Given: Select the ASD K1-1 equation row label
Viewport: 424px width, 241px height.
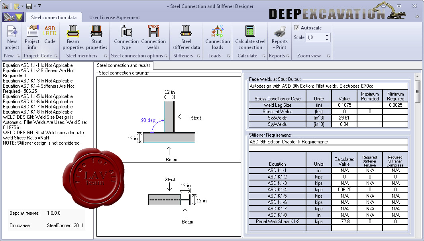Looking at the screenshot, I should tap(277, 170).
